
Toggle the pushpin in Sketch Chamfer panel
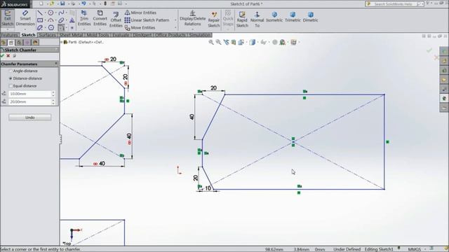pyautogui.click(x=15, y=56)
